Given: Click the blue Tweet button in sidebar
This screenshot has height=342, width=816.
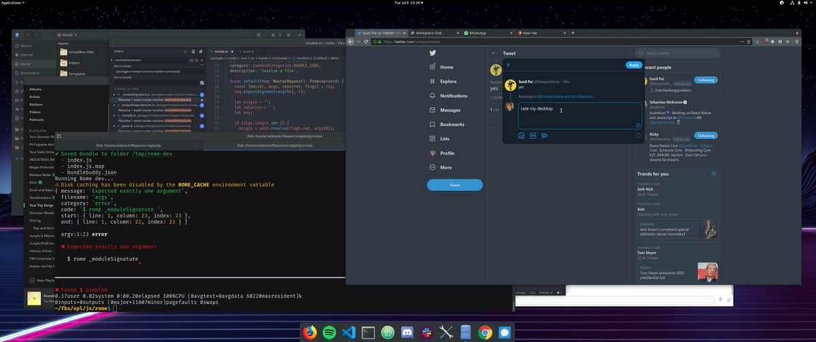Looking at the screenshot, I should tap(455, 185).
